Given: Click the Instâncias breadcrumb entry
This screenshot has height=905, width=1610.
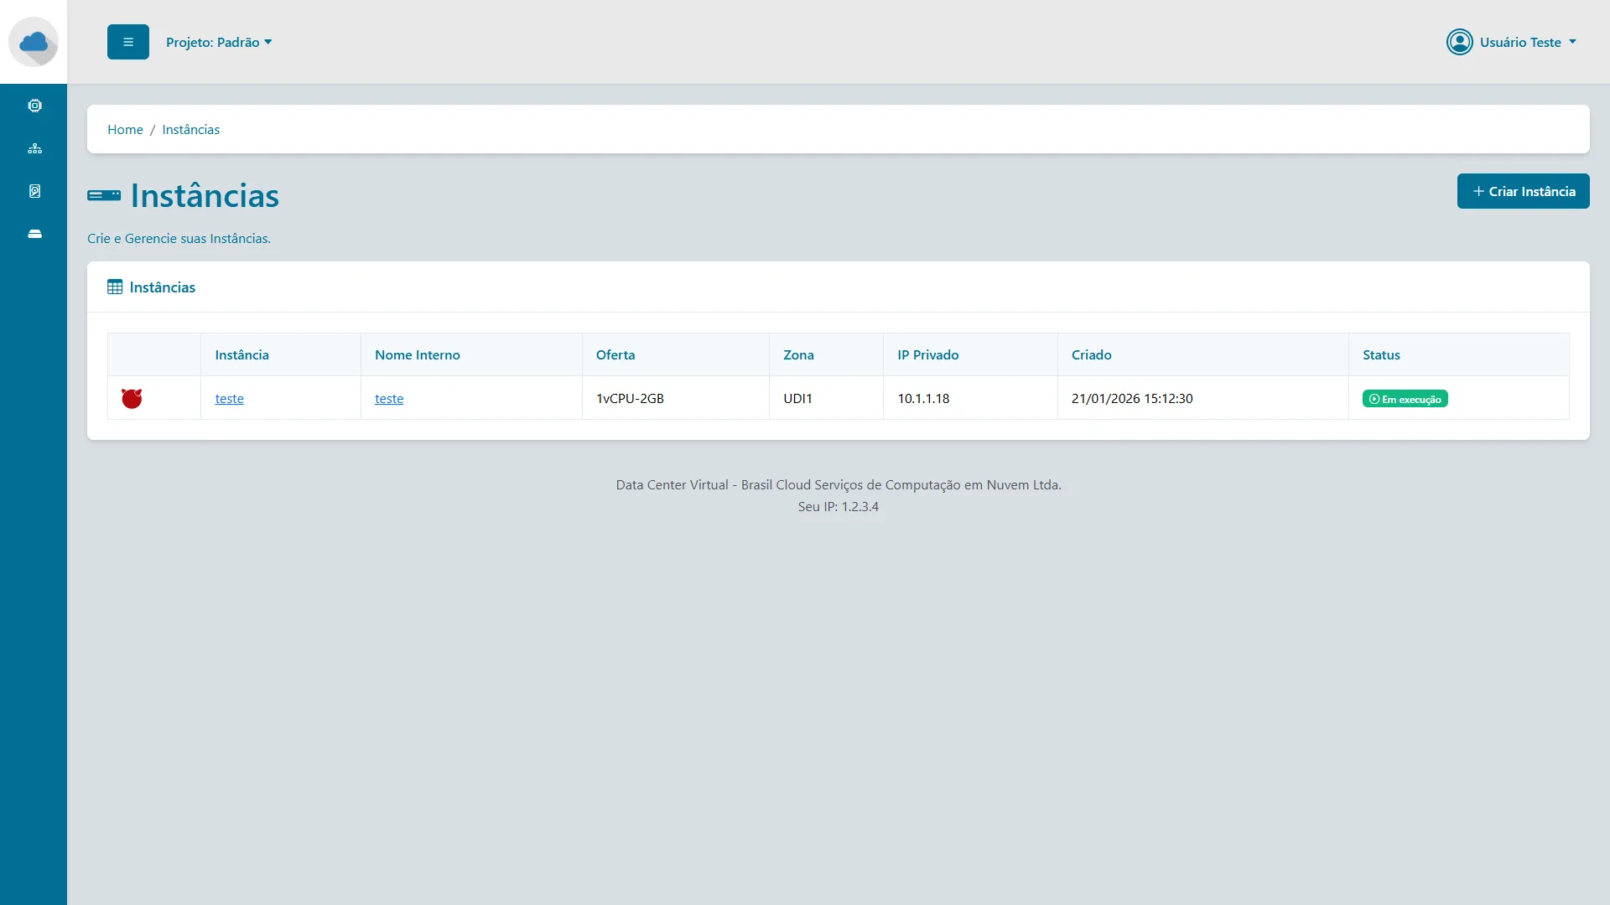Looking at the screenshot, I should pos(190,129).
